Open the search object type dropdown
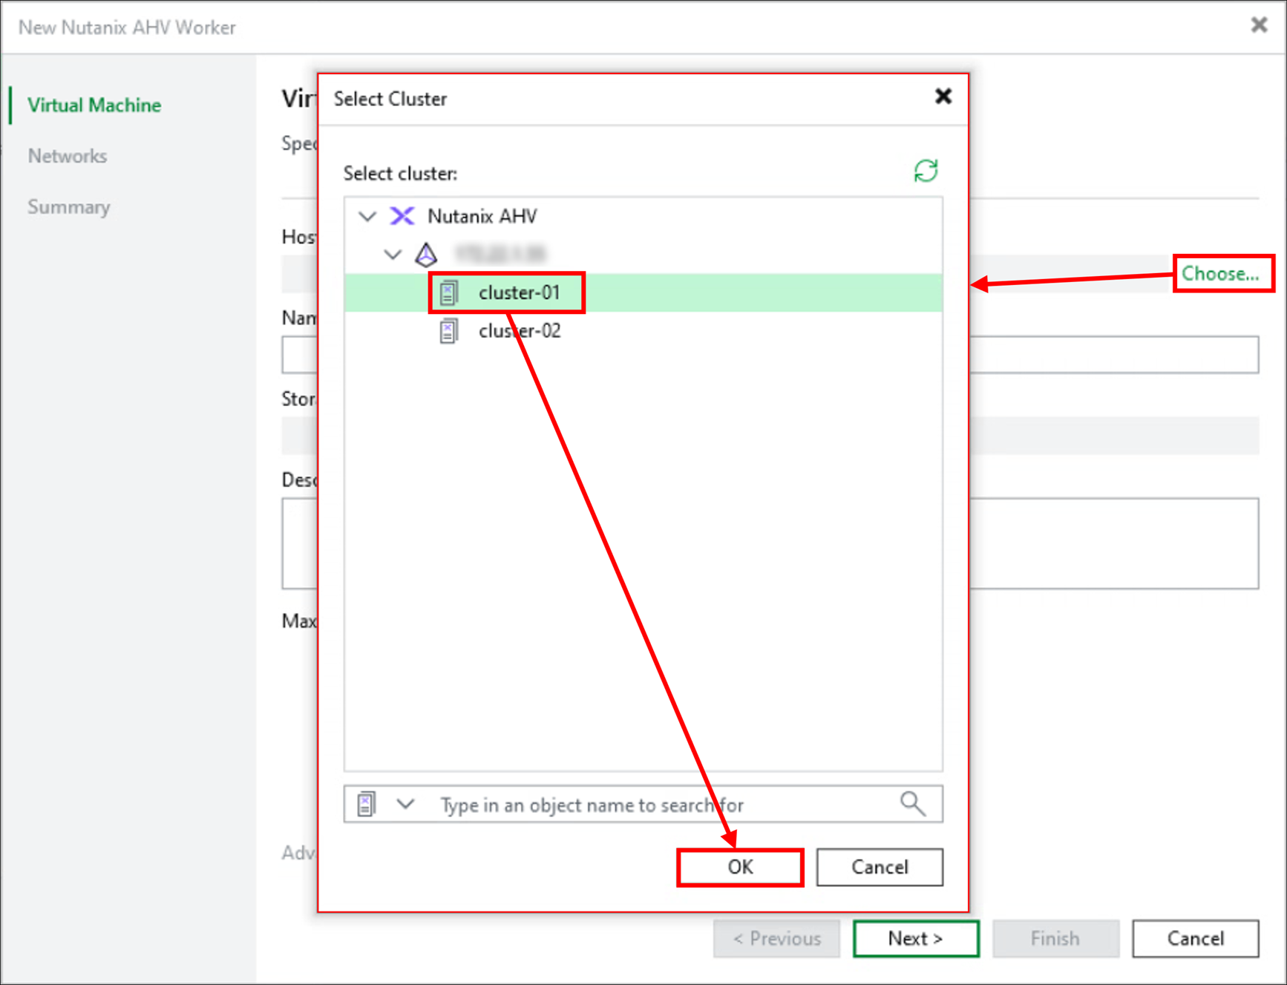1287x985 pixels. [x=405, y=804]
